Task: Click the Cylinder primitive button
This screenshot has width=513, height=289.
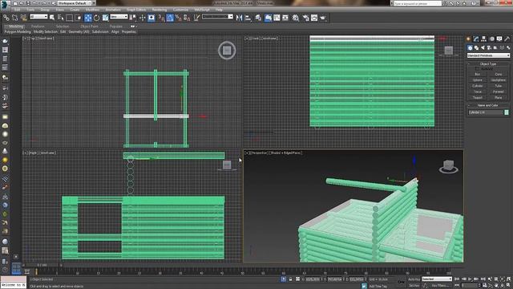Action: (x=478, y=86)
